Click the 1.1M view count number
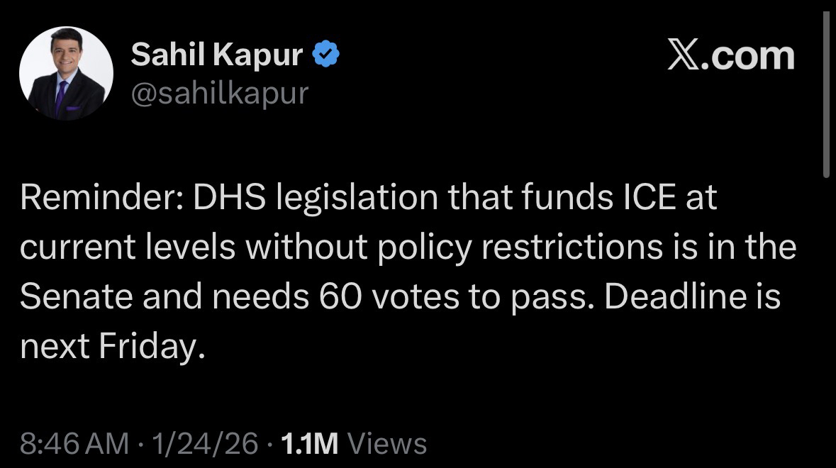 point(309,444)
